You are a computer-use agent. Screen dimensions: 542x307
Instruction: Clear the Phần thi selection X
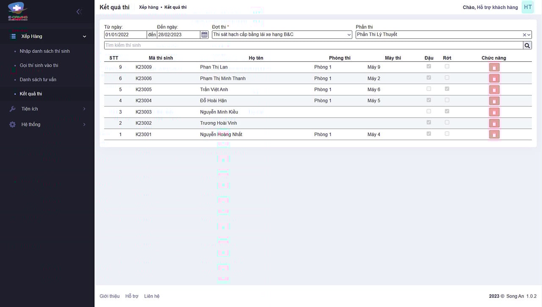[x=524, y=35]
